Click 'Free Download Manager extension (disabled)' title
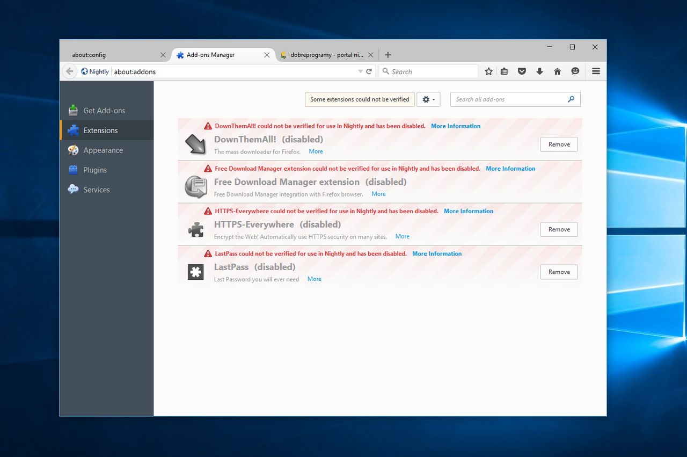687x457 pixels. (310, 182)
